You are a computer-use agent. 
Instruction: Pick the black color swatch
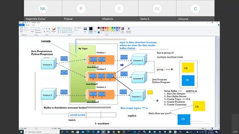(x=99, y=28)
